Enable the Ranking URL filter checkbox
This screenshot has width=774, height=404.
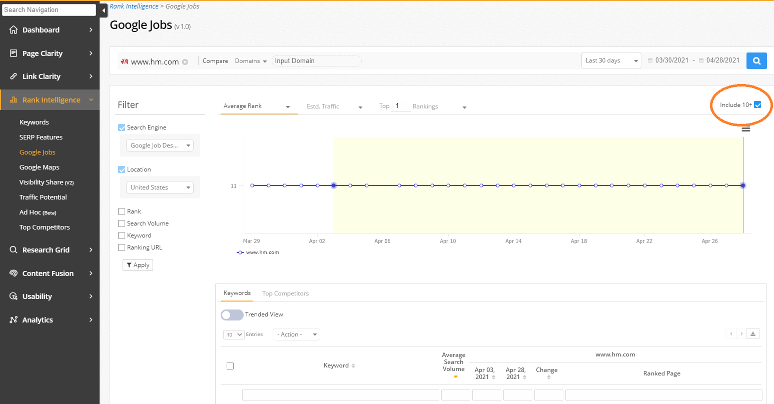pos(122,247)
